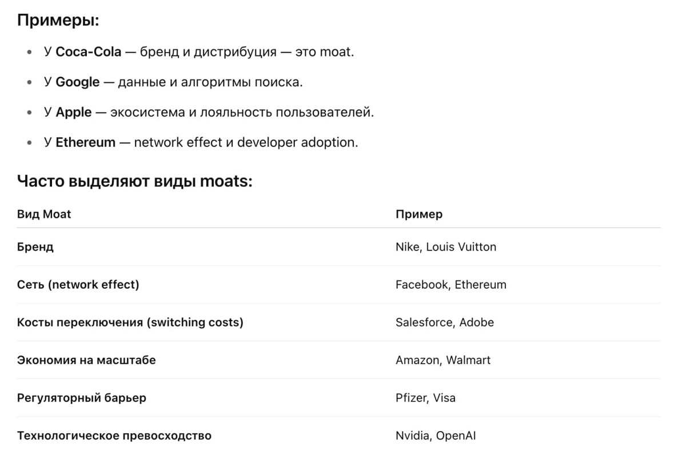The height and width of the screenshot is (458, 686).
Task: Click the "Pfizer, Visa" cell
Action: coord(426,398)
